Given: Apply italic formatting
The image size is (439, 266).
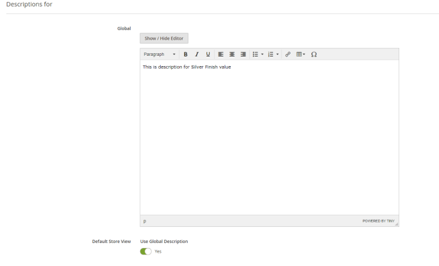Looking at the screenshot, I should [x=197, y=54].
